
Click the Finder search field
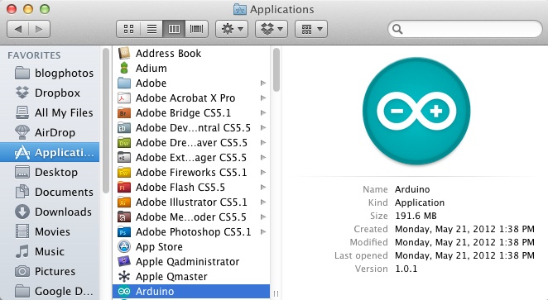[465, 29]
